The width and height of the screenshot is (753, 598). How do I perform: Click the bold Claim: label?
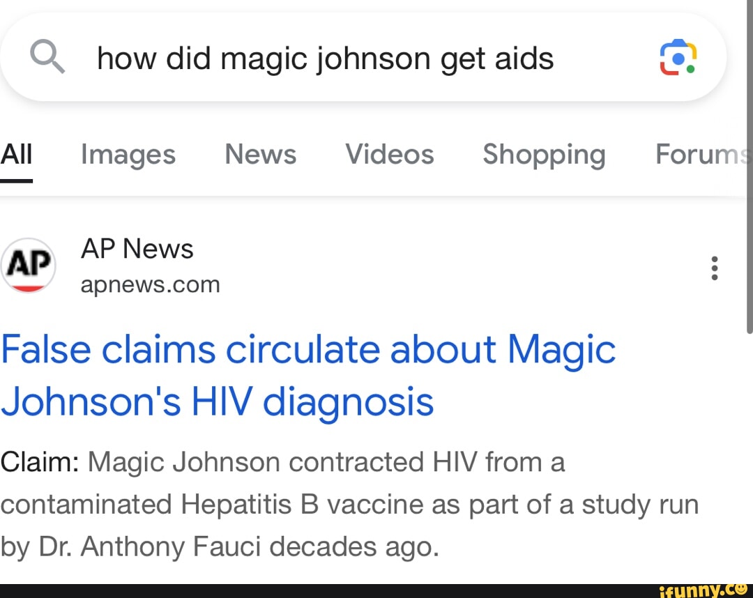click(x=40, y=462)
